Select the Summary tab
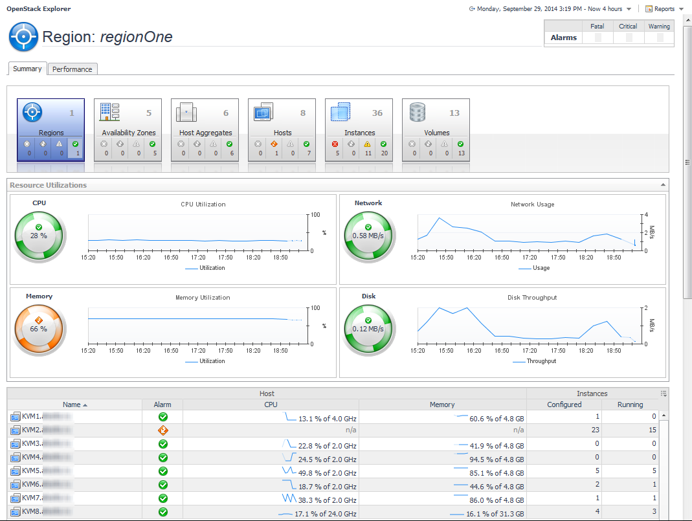The image size is (692, 521). 27,69
